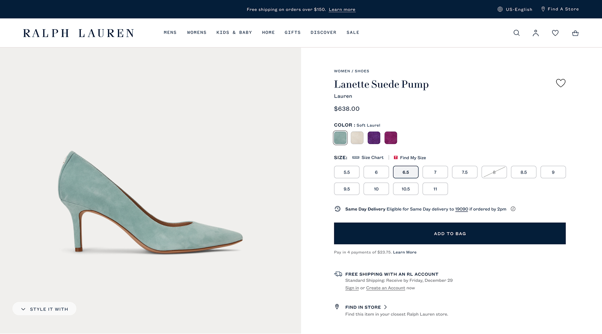This screenshot has height=334, width=602.
Task: Select the Soft Laurel green swatch
Action: coord(340,138)
